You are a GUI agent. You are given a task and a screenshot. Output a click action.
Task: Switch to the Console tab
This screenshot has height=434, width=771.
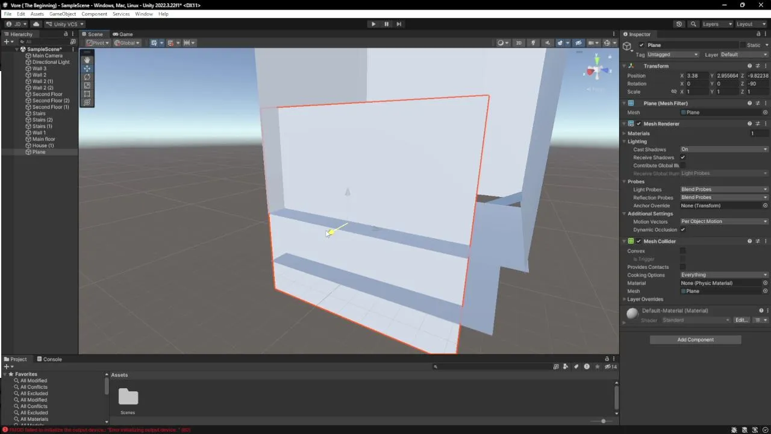click(x=49, y=359)
